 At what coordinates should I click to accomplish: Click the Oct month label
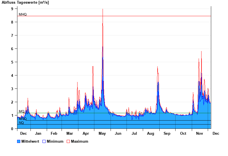pyautogui.click(x=183, y=133)
